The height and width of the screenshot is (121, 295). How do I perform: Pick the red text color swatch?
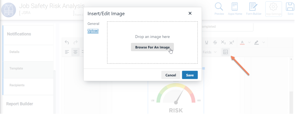[x=242, y=42]
